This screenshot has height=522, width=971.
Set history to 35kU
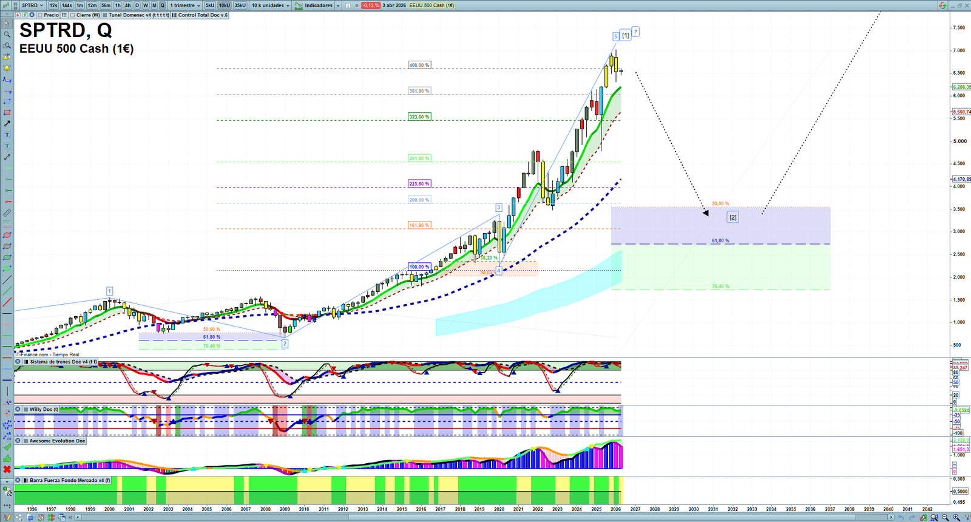tap(240, 5)
